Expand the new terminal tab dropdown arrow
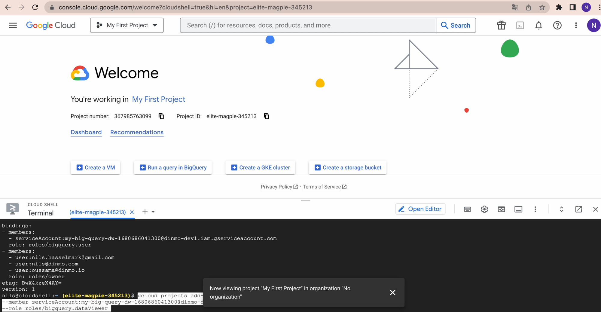The height and width of the screenshot is (312, 601). (153, 212)
